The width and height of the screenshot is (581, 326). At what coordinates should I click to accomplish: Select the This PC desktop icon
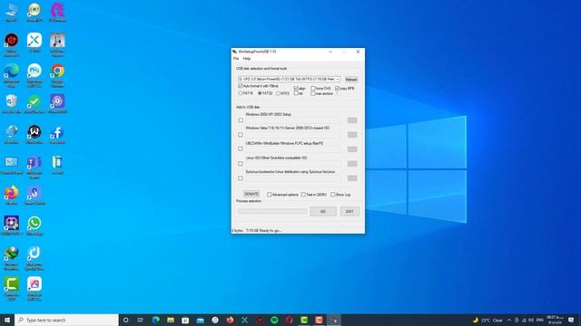(x=12, y=12)
